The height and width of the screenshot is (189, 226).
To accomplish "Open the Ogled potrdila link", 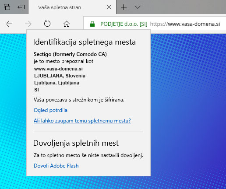I will click(50, 110).
